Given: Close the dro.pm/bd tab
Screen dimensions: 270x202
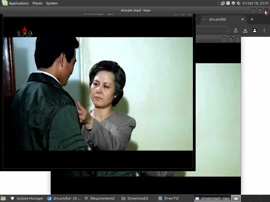Looking at the screenshot, I should [243, 19].
